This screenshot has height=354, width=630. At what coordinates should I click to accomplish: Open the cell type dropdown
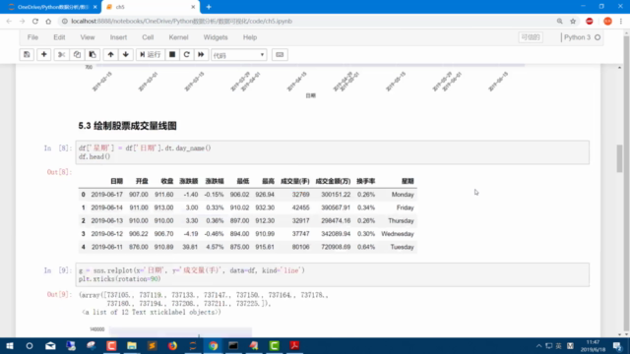click(238, 55)
